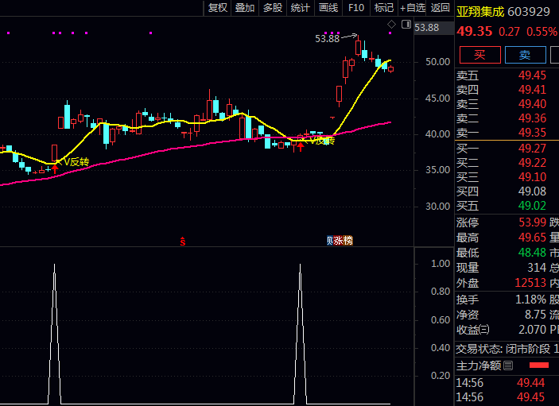Screen dimensions: 559x406
Task: Click the 最高 value 49.65
Action: [x=532, y=238]
